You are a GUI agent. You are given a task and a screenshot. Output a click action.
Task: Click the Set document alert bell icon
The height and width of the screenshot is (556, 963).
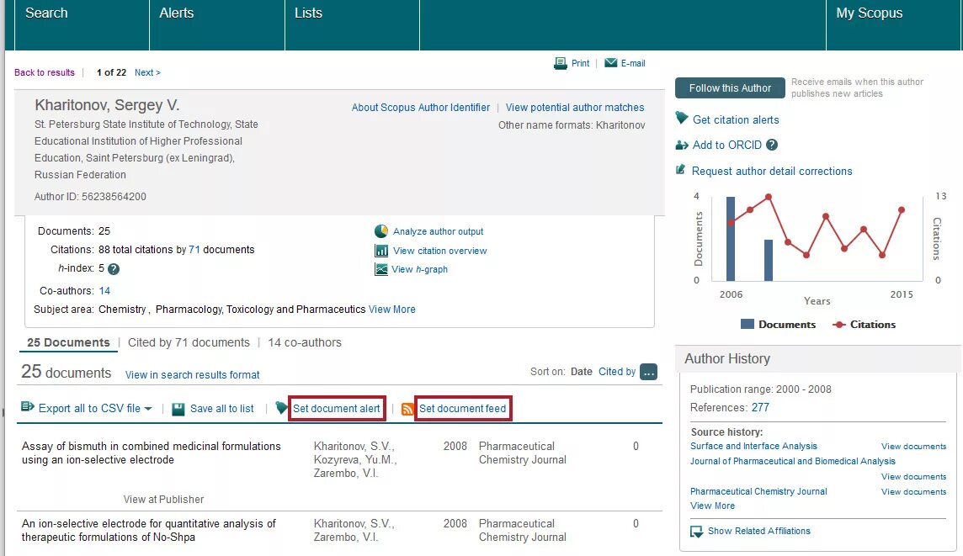click(x=280, y=408)
